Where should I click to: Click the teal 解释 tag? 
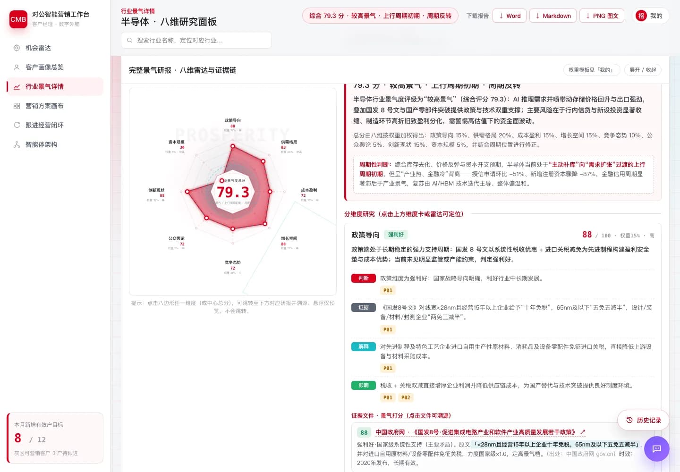[364, 346]
